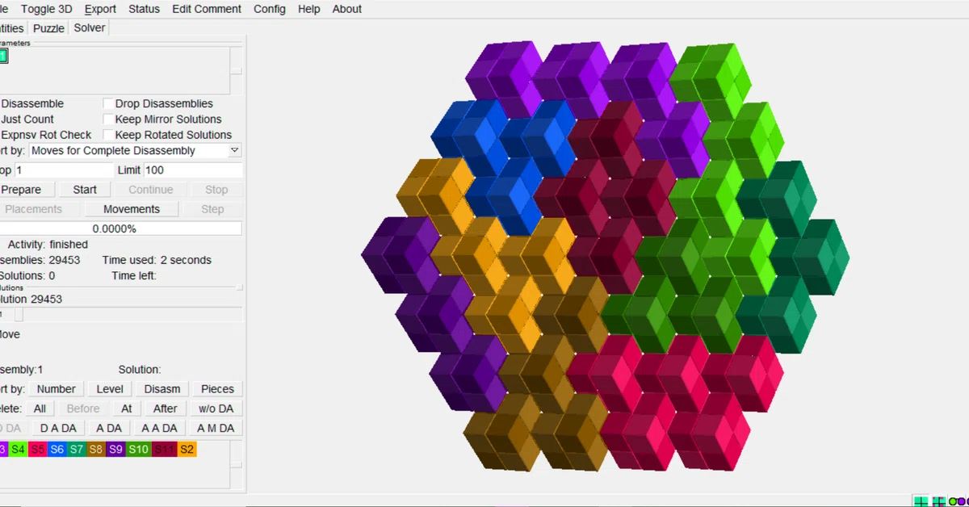Image resolution: width=969 pixels, height=507 pixels.
Task: Click the Start solver button
Action: coord(85,190)
